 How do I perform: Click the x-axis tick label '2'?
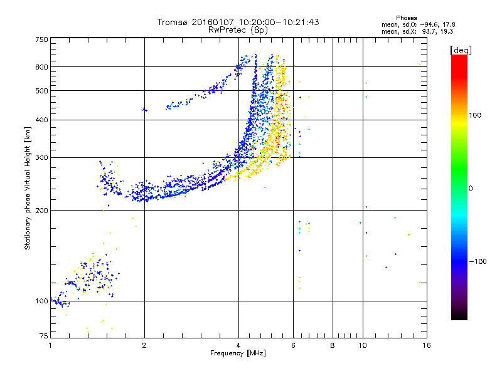tap(144, 345)
